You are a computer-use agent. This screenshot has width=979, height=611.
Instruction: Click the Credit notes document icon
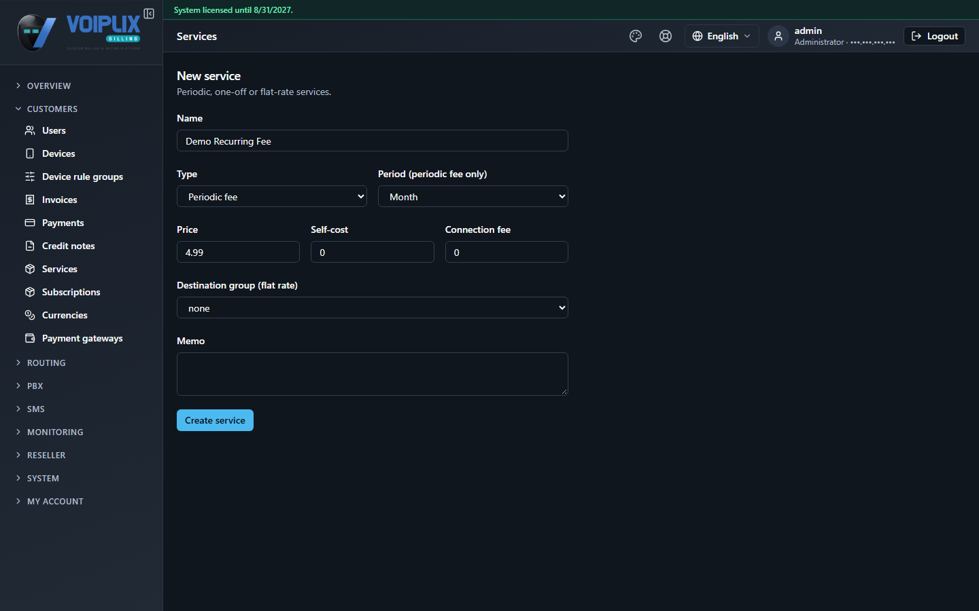pyautogui.click(x=30, y=246)
